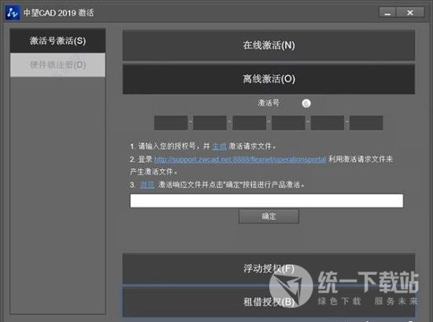Open the 在线激活(N) section
The image size is (433, 322).
268,46
